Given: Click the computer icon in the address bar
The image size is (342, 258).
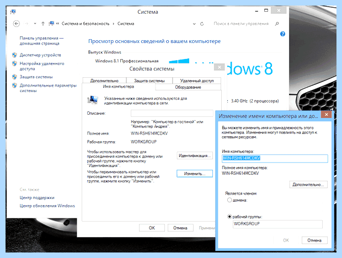Looking at the screenshot, I should (x=51, y=23).
